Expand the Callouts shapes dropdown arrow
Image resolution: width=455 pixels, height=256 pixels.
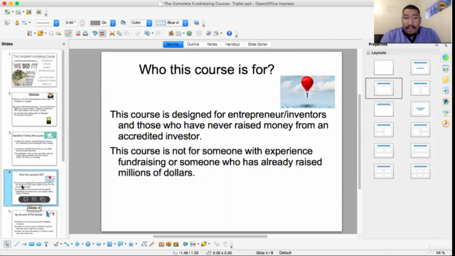125,245
